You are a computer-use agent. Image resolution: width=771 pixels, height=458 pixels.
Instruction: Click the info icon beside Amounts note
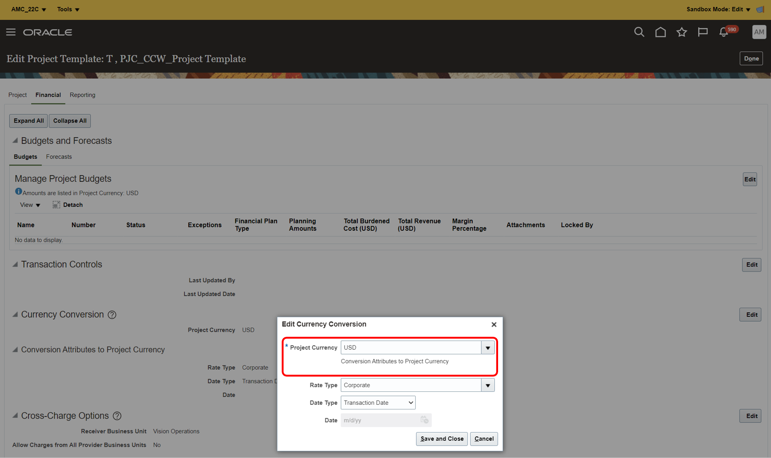tap(19, 192)
